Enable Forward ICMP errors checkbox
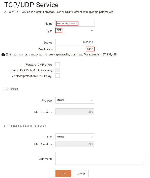The image size is (150, 178). click(x=57, y=64)
